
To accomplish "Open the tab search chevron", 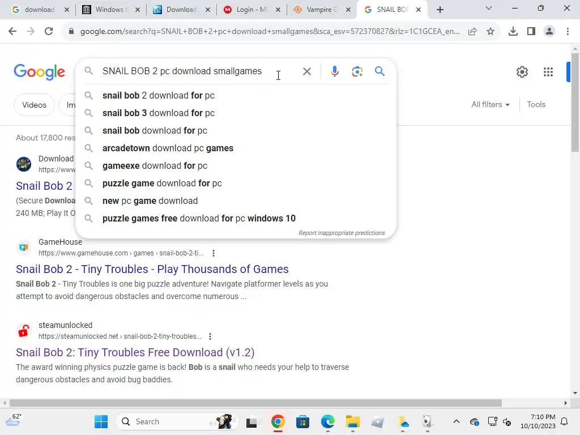I will click(489, 8).
